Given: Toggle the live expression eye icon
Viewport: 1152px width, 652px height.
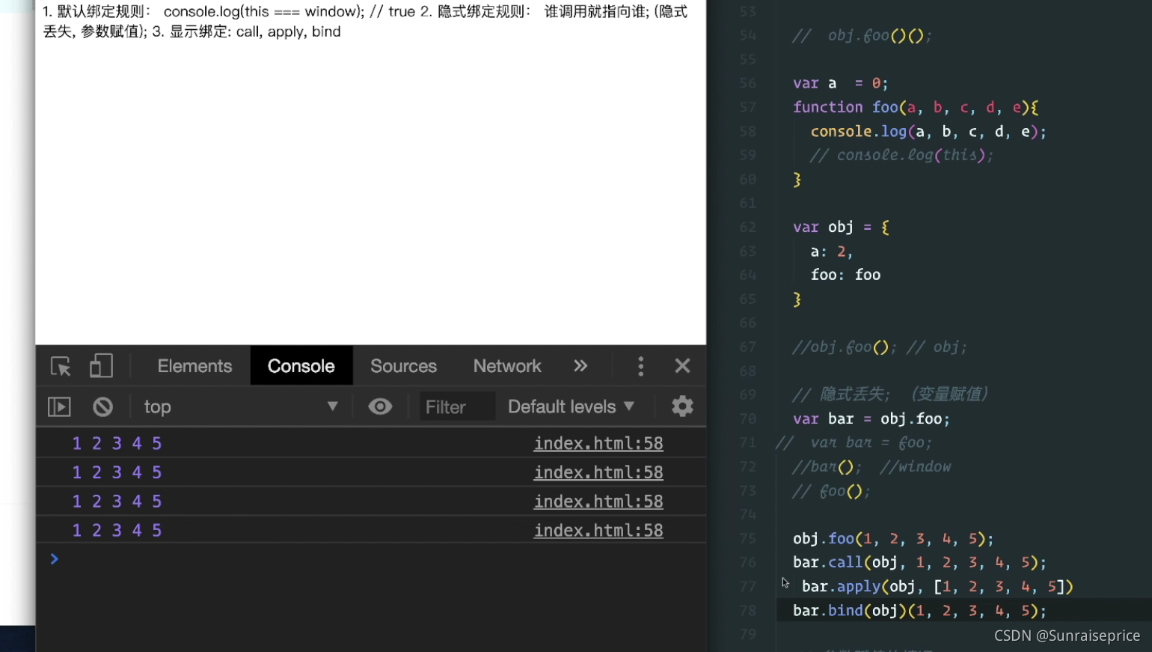Looking at the screenshot, I should (380, 406).
